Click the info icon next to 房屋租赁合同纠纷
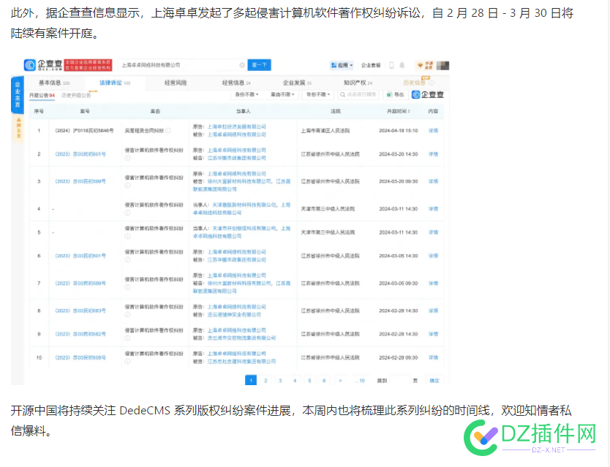Viewport: 610px width, 467px height. click(x=168, y=131)
